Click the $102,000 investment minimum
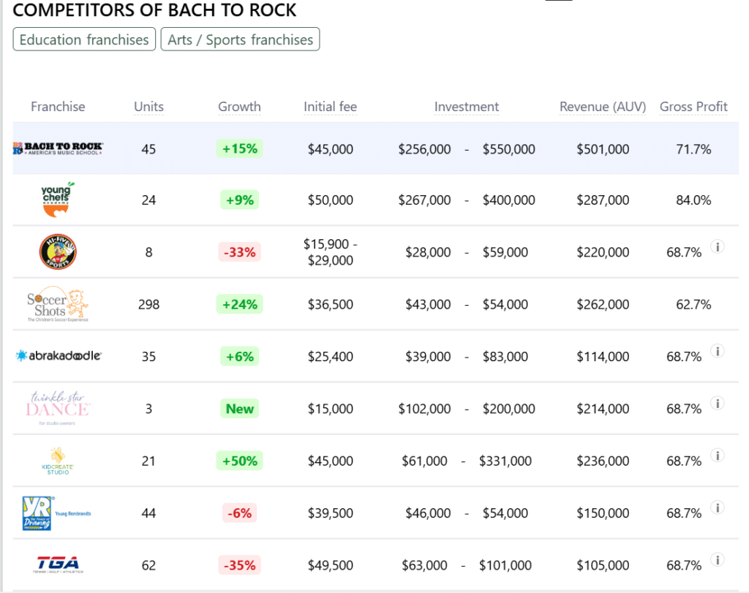The width and height of the screenshot is (749, 593). click(x=425, y=409)
